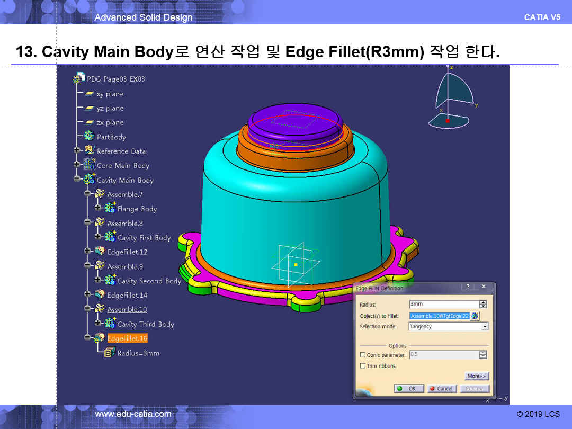The height and width of the screenshot is (429, 572).
Task: Select the Radius=3mm parameter icon
Action: [x=110, y=353]
